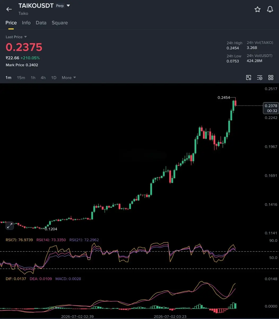Screen dimensions: 279x319
Task: Click the 2026-07-02 02:39 time label
Action: click(x=77, y=317)
